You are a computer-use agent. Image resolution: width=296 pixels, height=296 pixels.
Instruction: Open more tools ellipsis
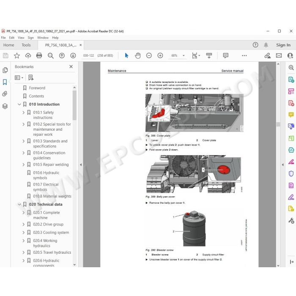point(244,55)
